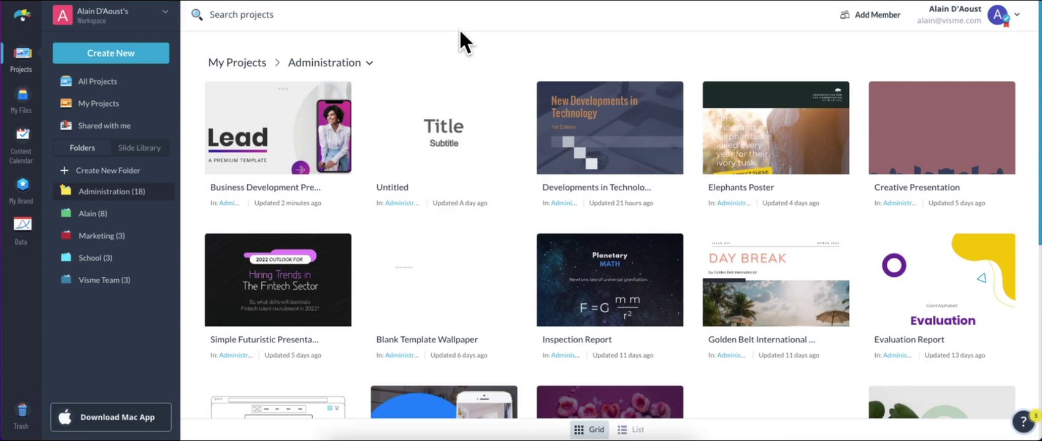Click the School folder icon

66,257
